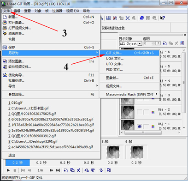
Task: Open the 查看 menu
Action: pos(28,11)
